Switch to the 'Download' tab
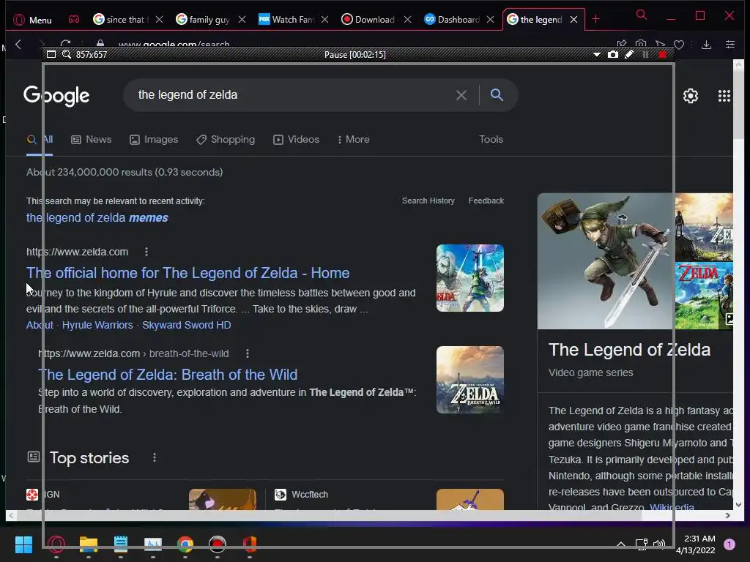750x562 pixels. click(x=368, y=20)
